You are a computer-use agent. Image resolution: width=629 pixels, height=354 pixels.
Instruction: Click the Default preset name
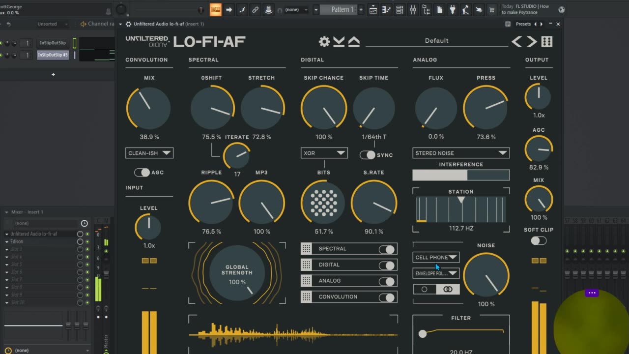[436, 41]
